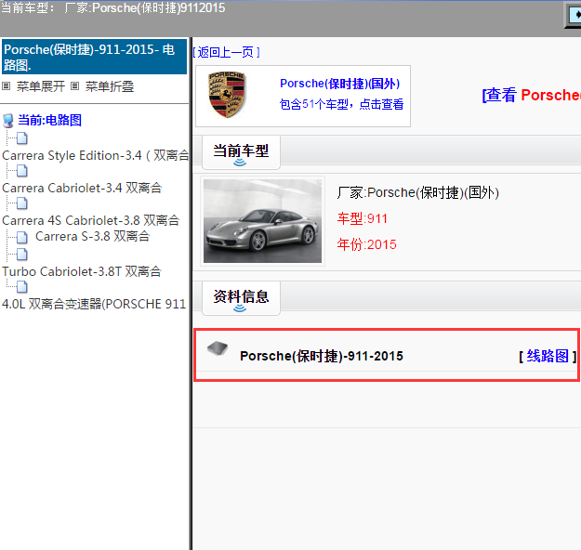The height and width of the screenshot is (550, 581).
Task: Select the 资料信息 tab
Action: click(x=241, y=298)
